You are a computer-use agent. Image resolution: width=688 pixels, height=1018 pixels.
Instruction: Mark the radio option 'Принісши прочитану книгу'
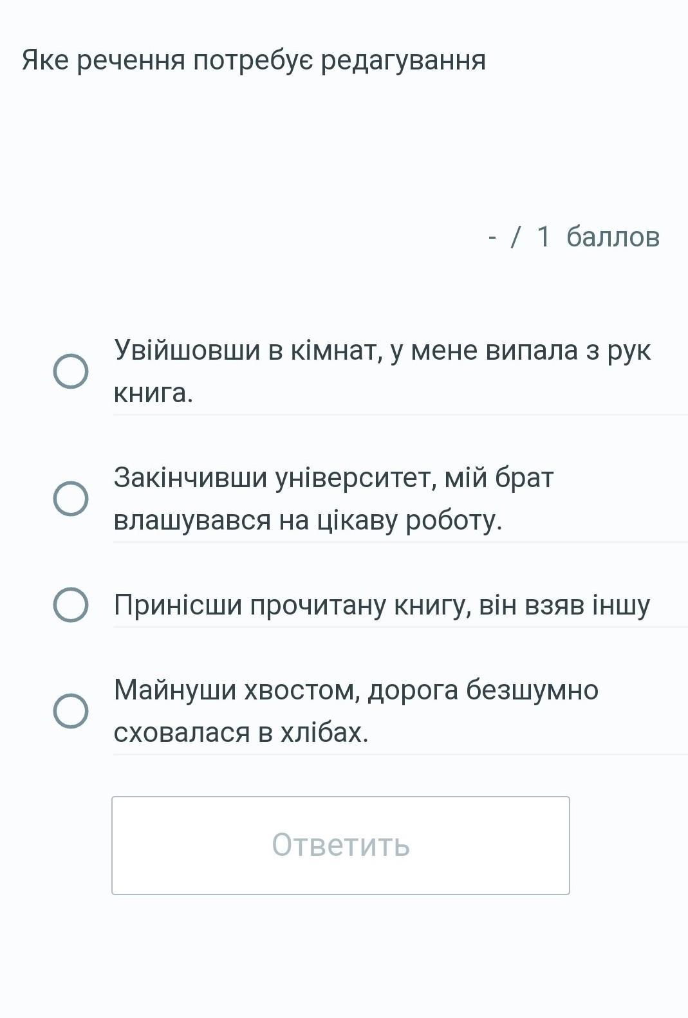[x=71, y=605]
